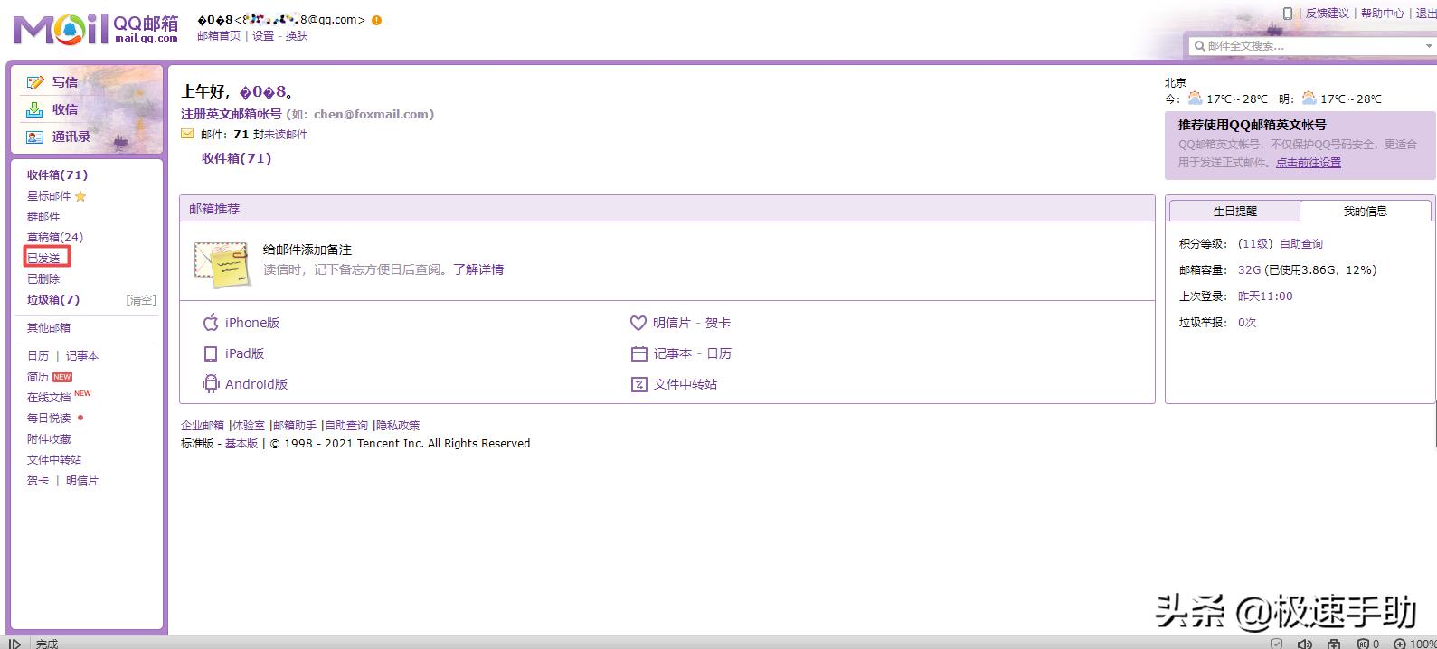Image resolution: width=1437 pixels, height=649 pixels.
Task: Click 了解详情 link
Action: pos(478,269)
